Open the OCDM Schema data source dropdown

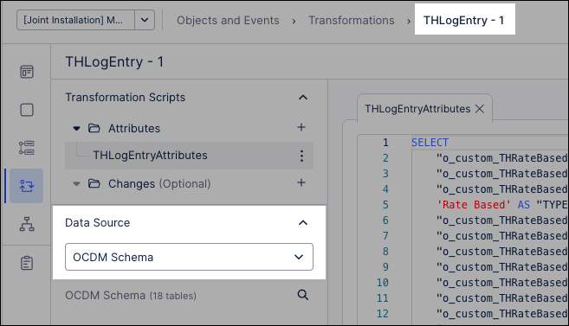189,257
